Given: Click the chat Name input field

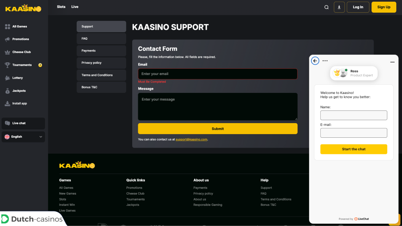Looking at the screenshot, I should point(354,115).
